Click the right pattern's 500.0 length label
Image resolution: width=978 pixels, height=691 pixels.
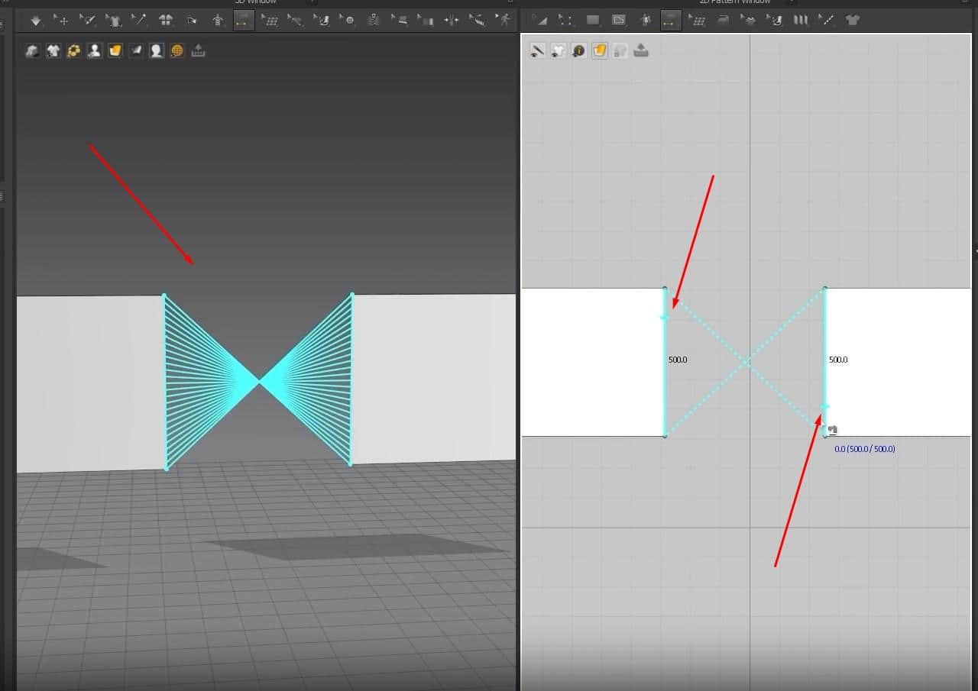(x=838, y=360)
